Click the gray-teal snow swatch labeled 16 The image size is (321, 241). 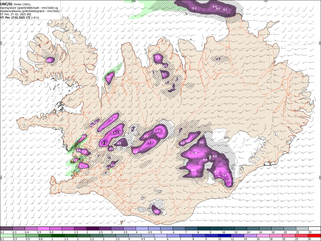265,229
